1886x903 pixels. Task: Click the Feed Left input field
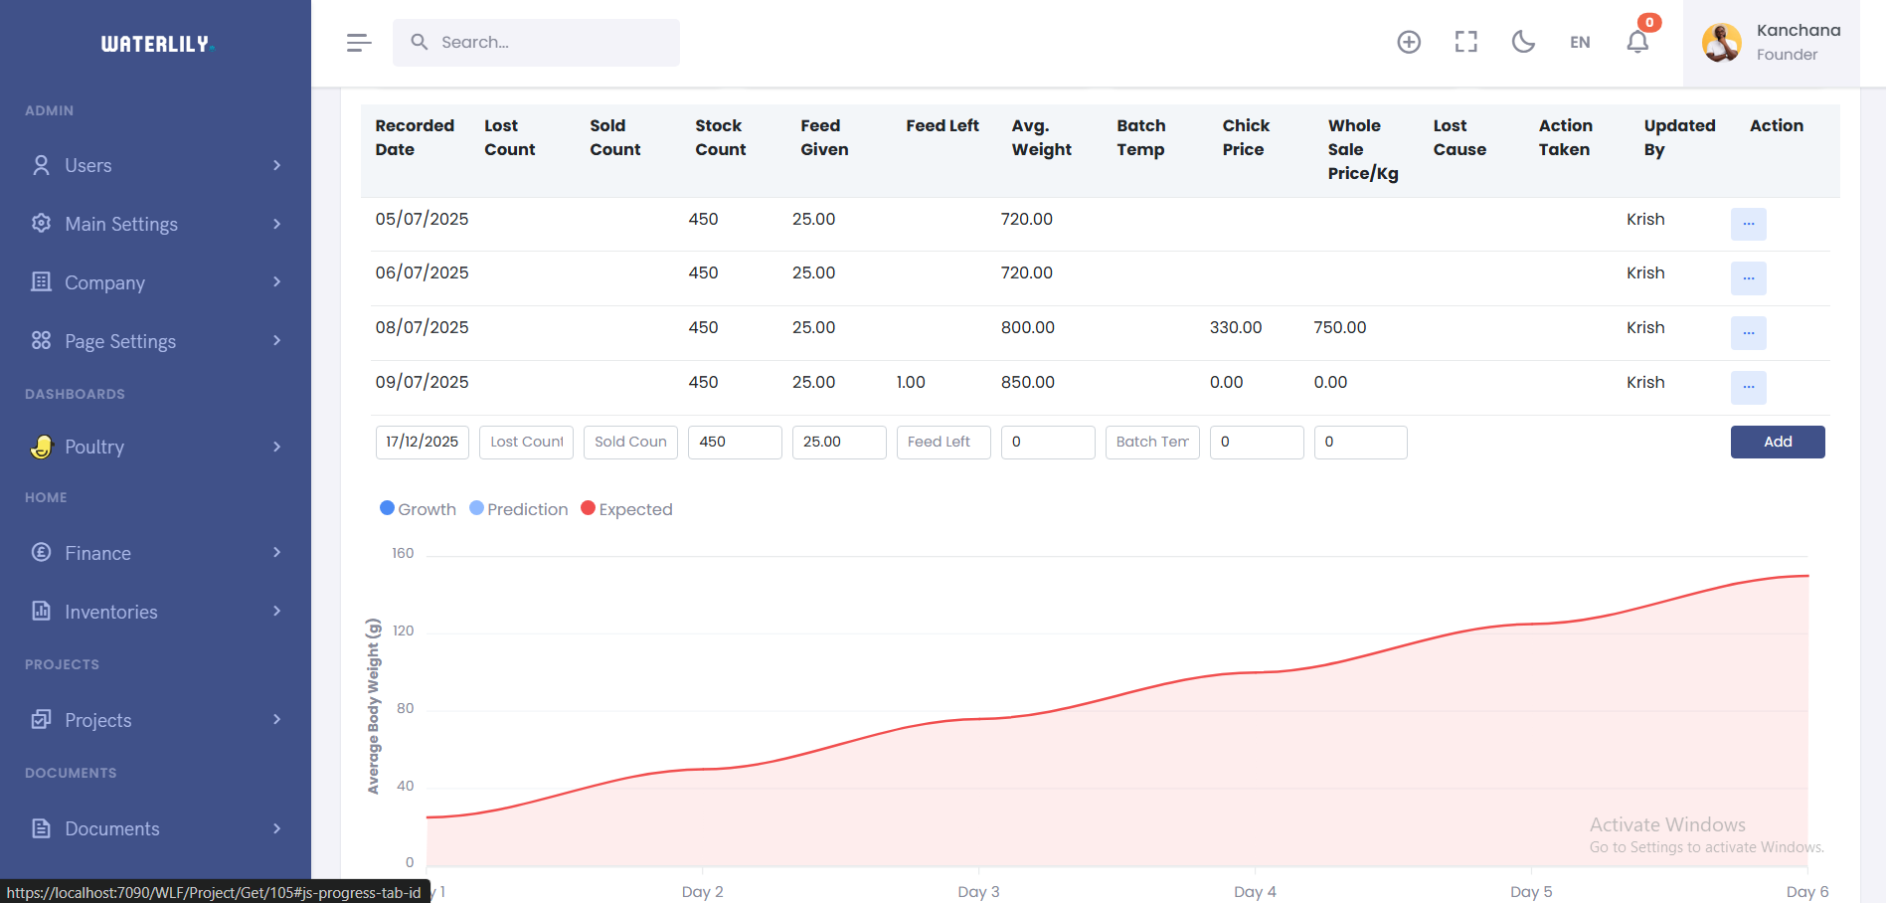[943, 442]
